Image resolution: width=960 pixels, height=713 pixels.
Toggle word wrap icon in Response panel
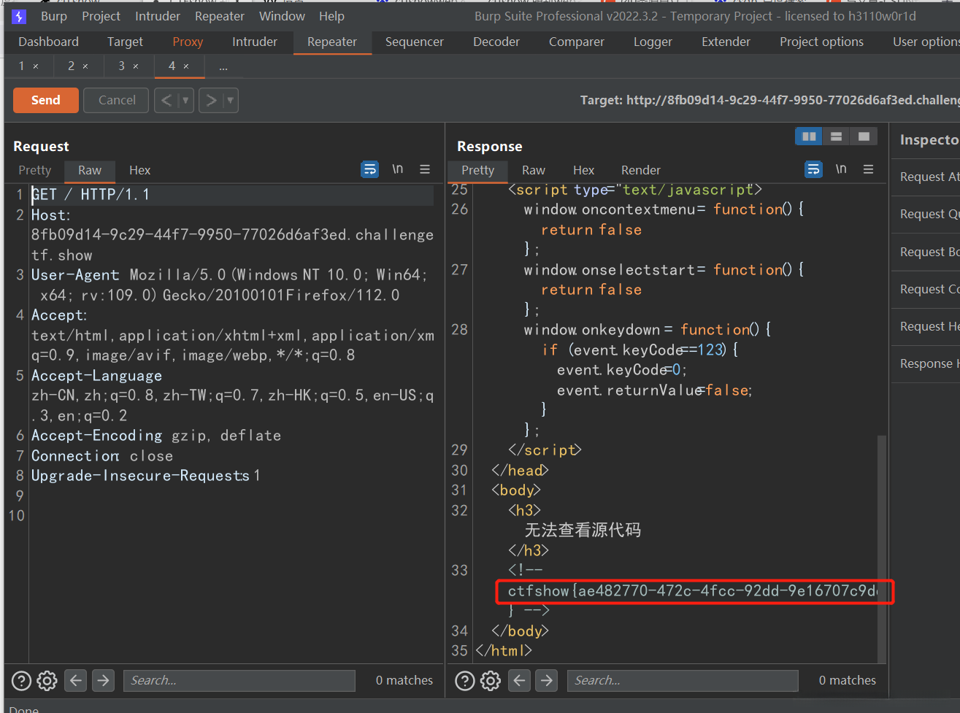[x=813, y=169]
